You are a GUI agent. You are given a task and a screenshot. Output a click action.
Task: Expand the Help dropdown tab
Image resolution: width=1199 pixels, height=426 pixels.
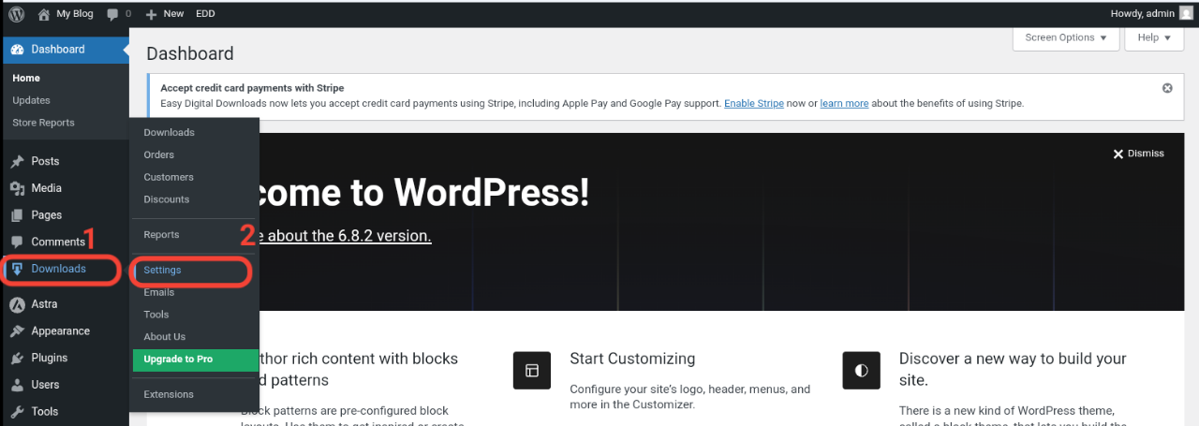click(x=1154, y=37)
